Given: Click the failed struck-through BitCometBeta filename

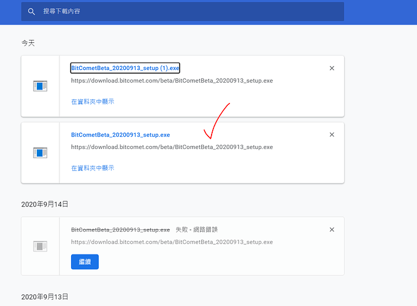Looking at the screenshot, I should pyautogui.click(x=120, y=230).
